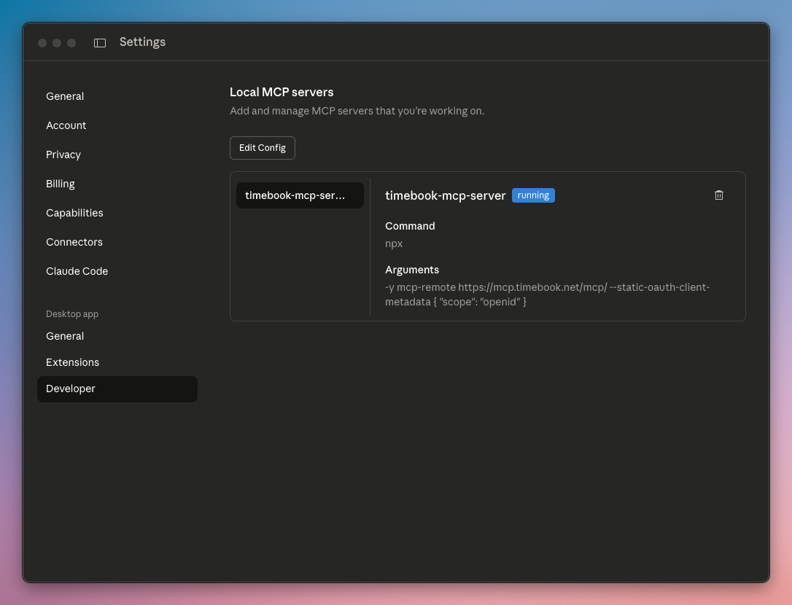This screenshot has width=792, height=605.
Task: Go to Account settings
Action: click(x=66, y=125)
